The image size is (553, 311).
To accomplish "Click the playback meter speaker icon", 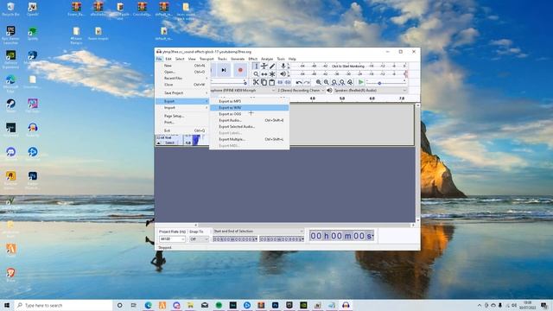I will pos(283,74).
